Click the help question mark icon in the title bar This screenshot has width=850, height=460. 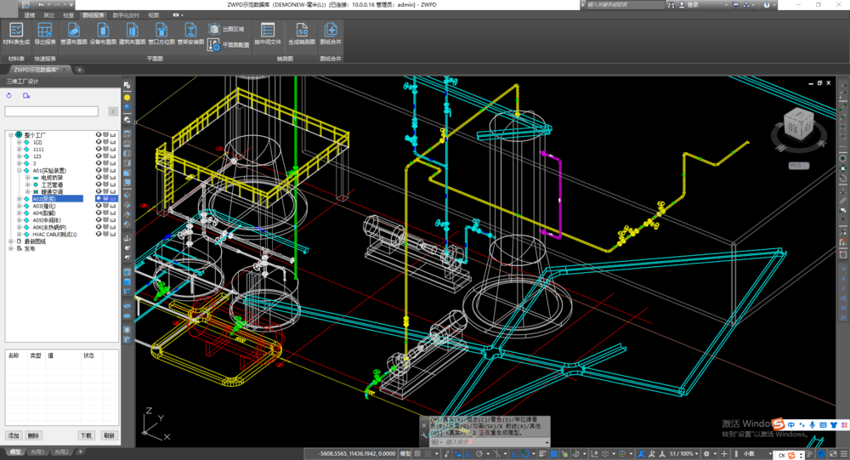767,4
